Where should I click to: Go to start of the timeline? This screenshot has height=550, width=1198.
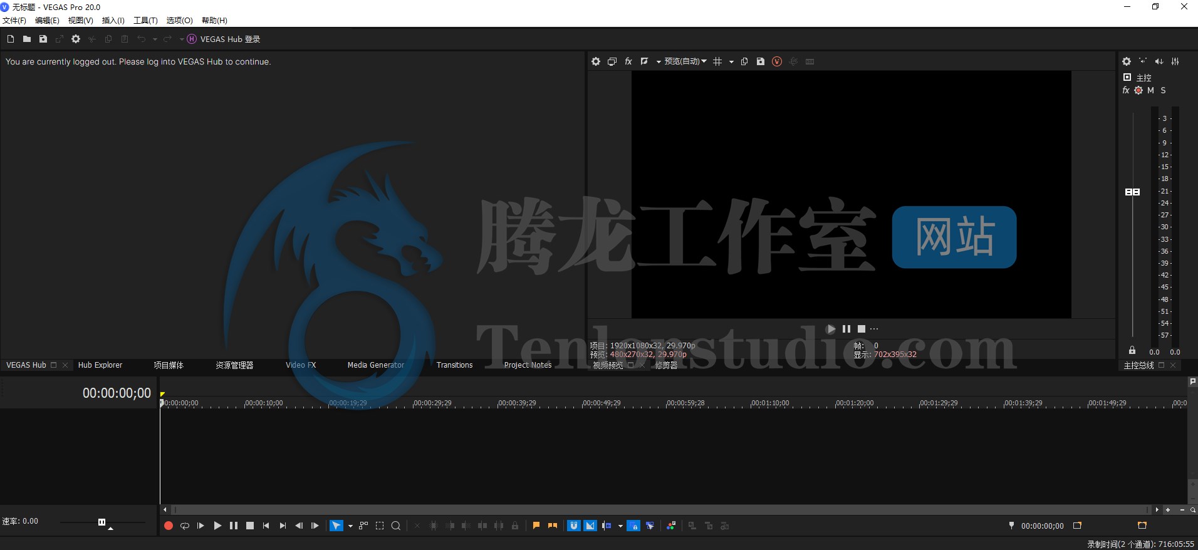point(266,526)
